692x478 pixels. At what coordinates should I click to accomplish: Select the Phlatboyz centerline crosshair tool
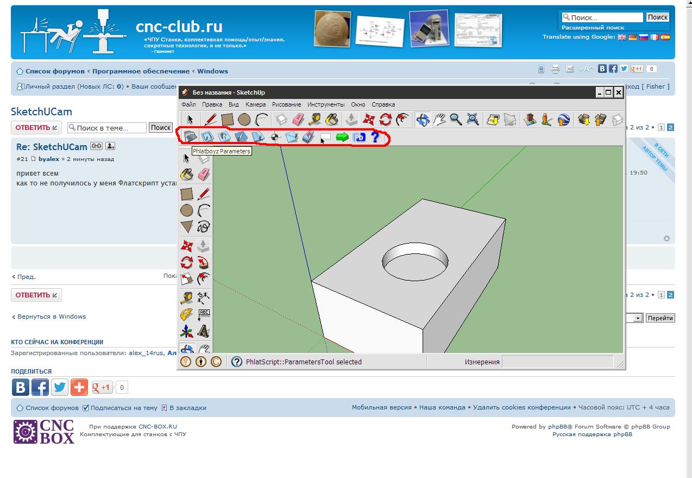(275, 137)
